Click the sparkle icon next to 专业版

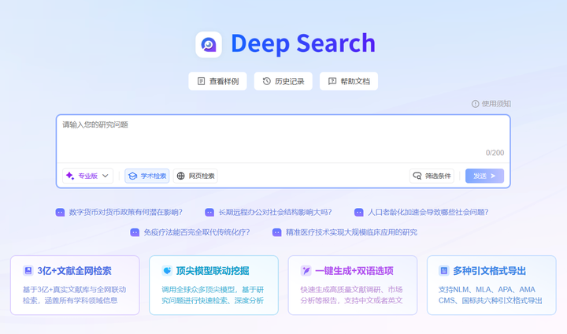(x=70, y=176)
